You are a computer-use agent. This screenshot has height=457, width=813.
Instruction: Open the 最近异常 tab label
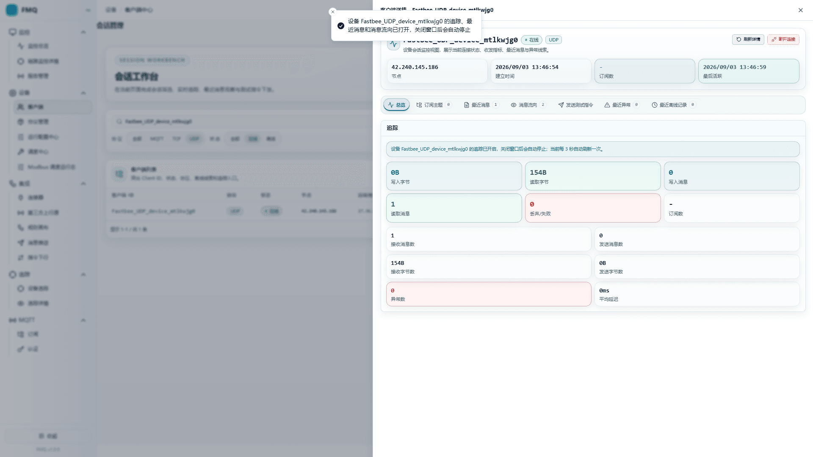coord(621,105)
